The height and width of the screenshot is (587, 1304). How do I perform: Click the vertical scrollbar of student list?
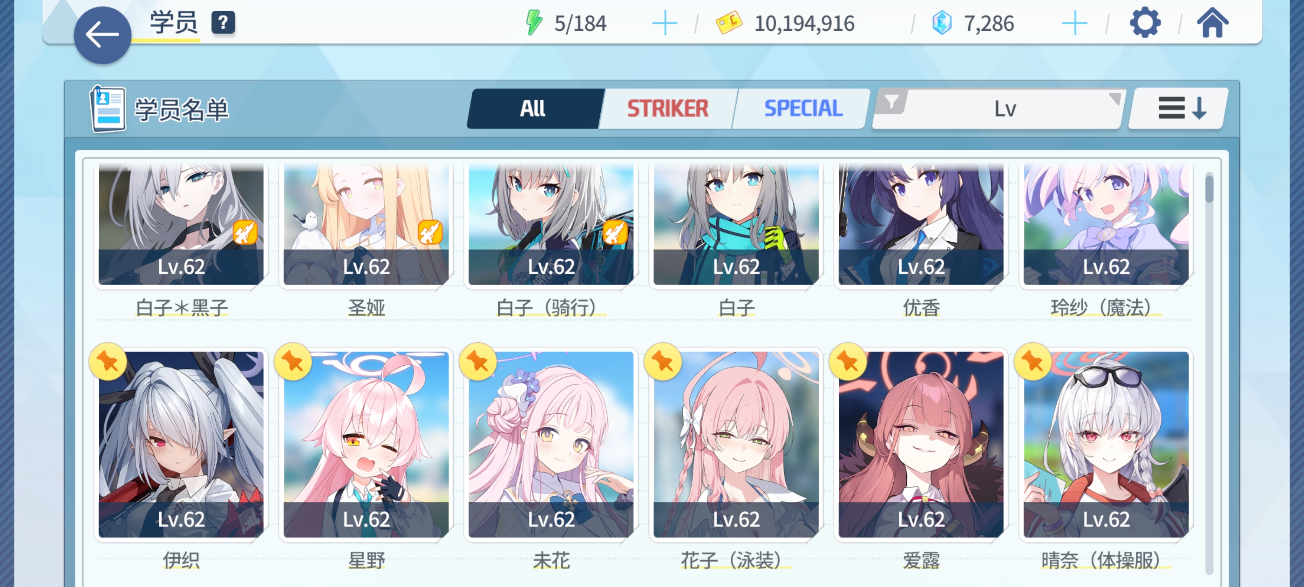tap(1209, 373)
